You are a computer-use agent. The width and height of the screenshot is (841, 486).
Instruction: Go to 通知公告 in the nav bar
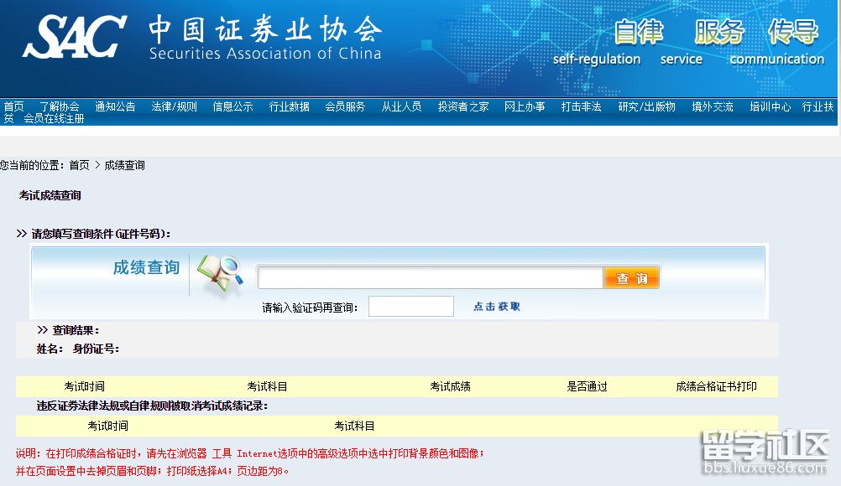tap(115, 106)
